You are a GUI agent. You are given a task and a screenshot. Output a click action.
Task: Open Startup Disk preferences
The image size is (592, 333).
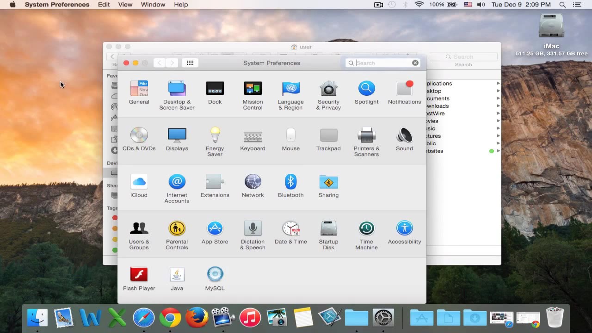[x=328, y=235]
